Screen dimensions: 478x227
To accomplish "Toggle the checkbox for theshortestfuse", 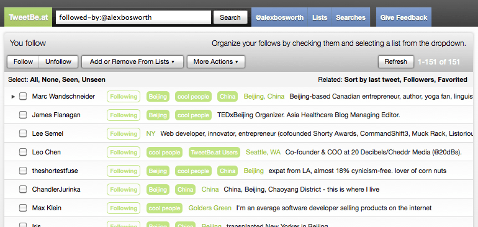I will coord(23,171).
